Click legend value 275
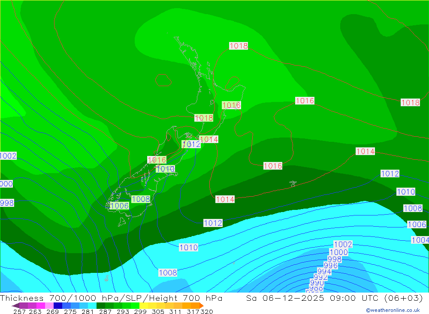 coord(70,311)
